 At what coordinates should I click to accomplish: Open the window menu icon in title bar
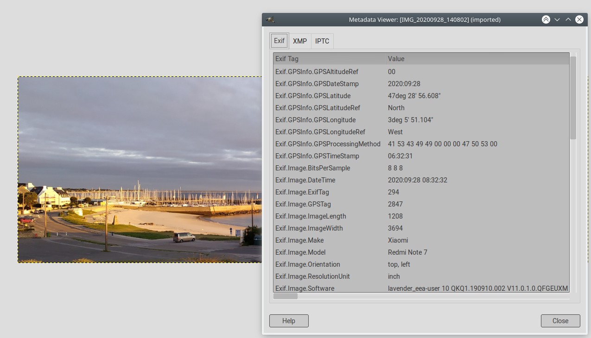[x=270, y=20]
